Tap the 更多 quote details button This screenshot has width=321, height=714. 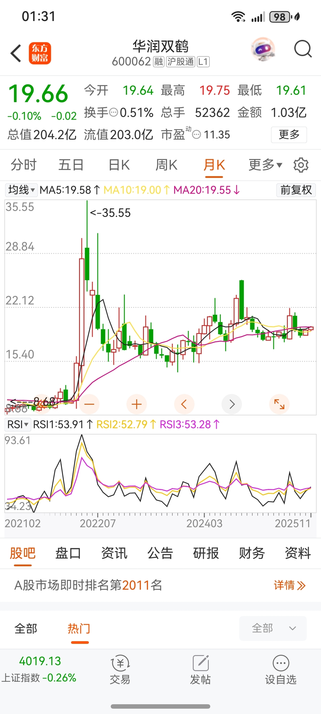click(x=289, y=135)
